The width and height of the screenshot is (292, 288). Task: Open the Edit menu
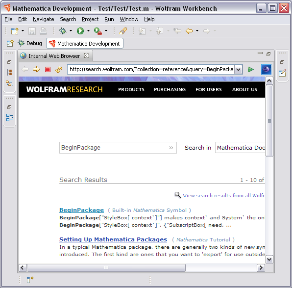tap(23, 19)
